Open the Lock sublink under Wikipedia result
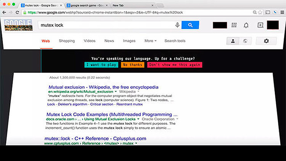Image resolution: width=286 pixels, height=161 pixels. pyautogui.click(x=51, y=105)
